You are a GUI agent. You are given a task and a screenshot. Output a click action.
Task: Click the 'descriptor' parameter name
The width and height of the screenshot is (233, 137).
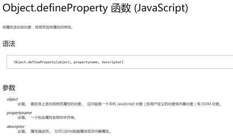(16, 126)
